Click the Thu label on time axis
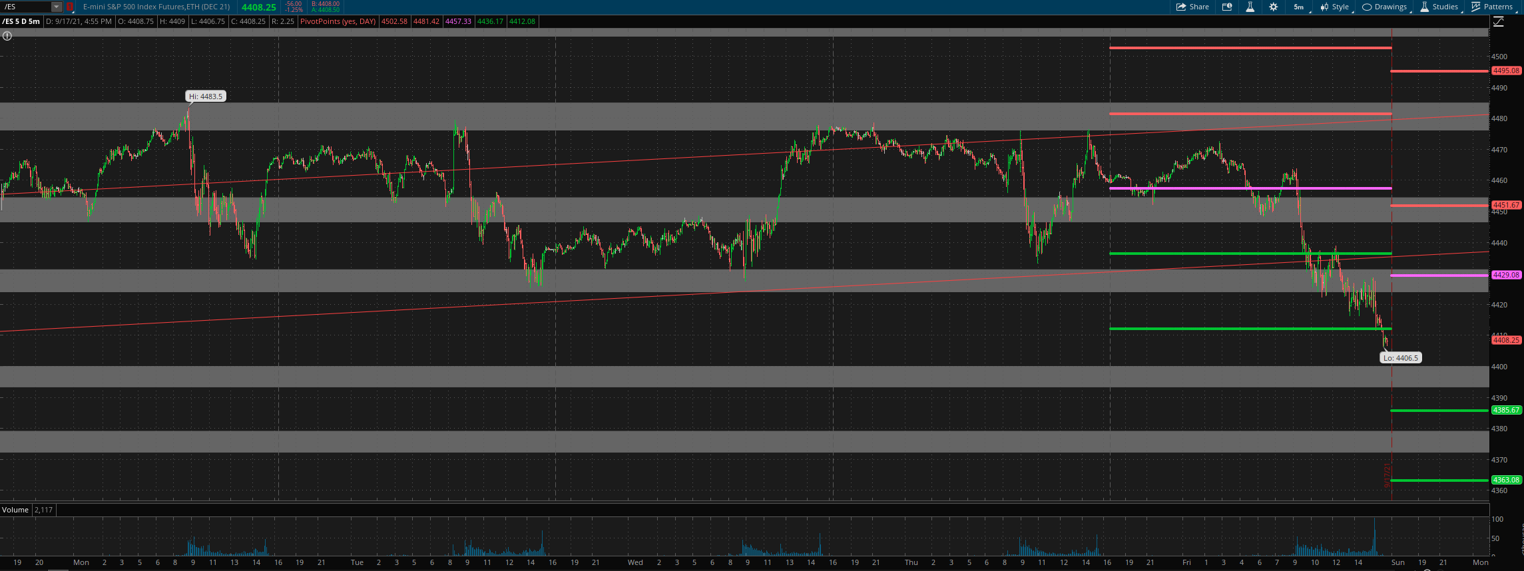The width and height of the screenshot is (1524, 571). (x=911, y=562)
